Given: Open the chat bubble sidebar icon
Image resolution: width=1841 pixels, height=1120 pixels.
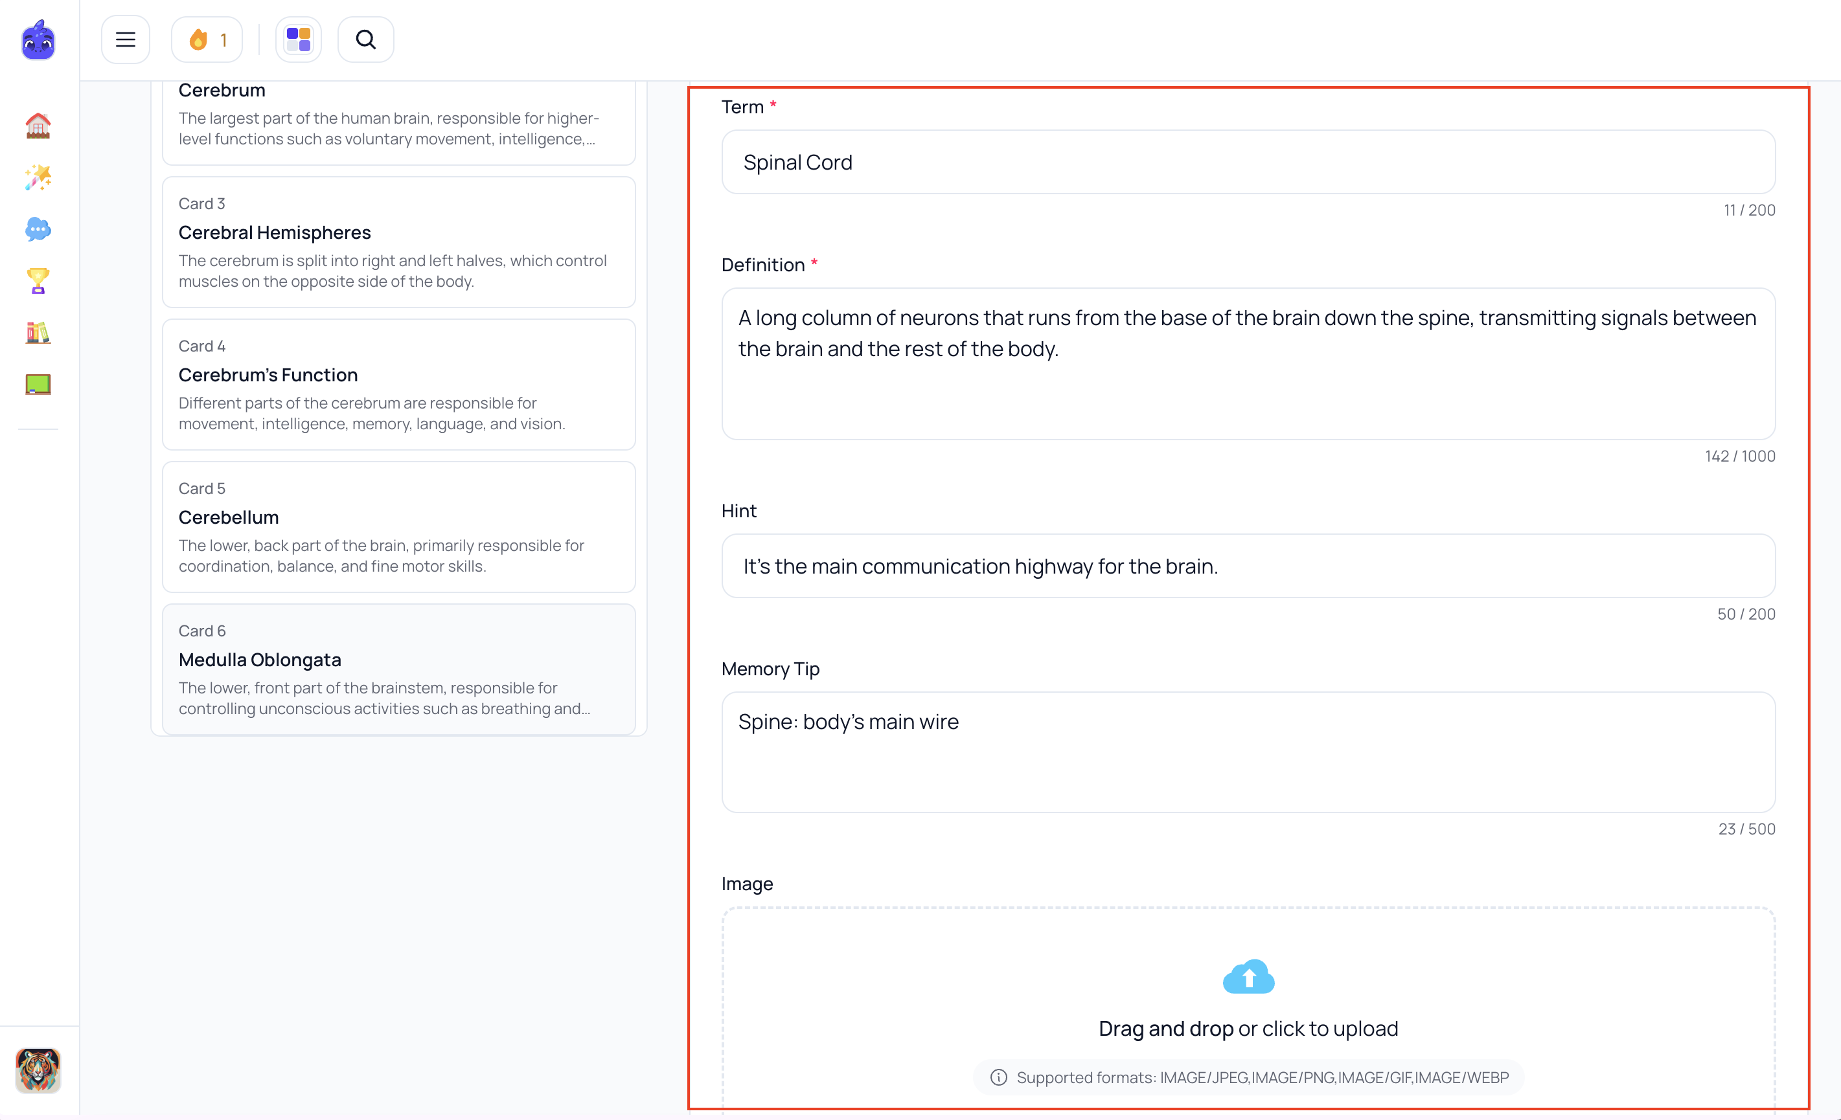Looking at the screenshot, I should tap(38, 229).
